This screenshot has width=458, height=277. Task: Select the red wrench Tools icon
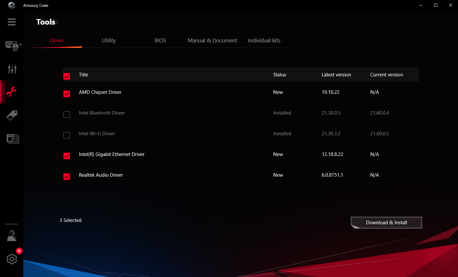click(12, 92)
